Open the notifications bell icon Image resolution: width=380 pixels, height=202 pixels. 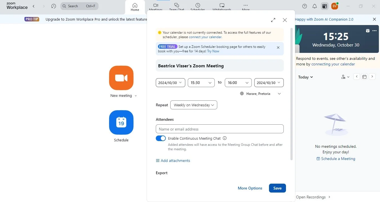(x=315, y=6)
